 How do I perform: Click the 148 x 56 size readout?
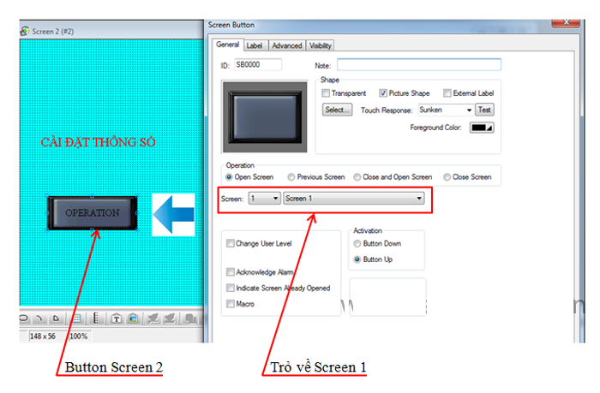point(43,336)
